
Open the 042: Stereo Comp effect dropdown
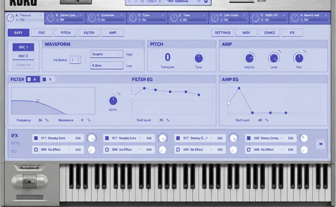pyautogui.click(x=282, y=138)
